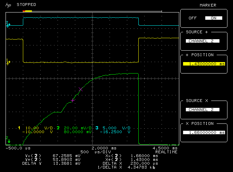Select the + POSITION 1.43 ms field
Image resolution: width=233 pixels, height=172 pixels.
(202, 64)
